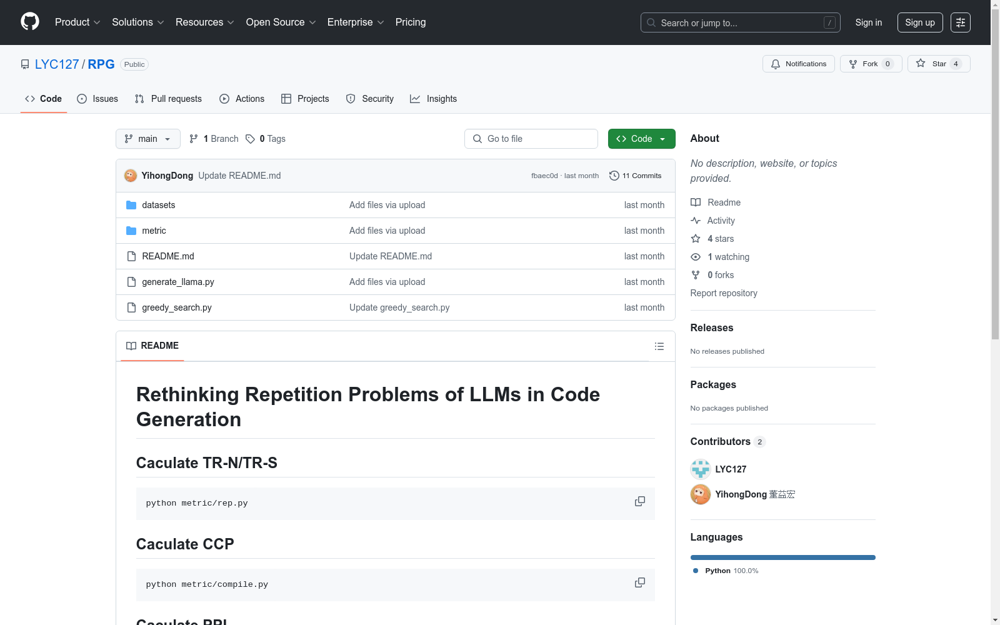
Task: Expand the Open Source menu
Action: tap(281, 22)
